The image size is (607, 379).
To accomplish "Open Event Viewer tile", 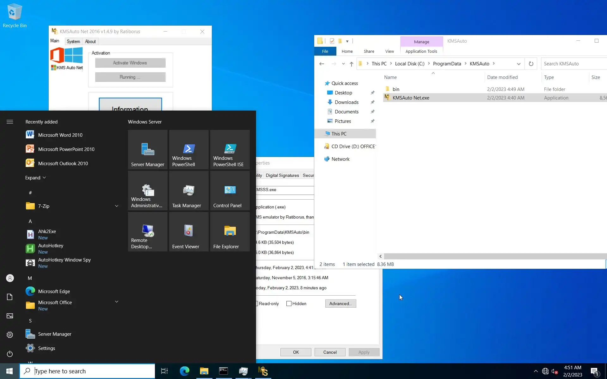I will pos(189,232).
